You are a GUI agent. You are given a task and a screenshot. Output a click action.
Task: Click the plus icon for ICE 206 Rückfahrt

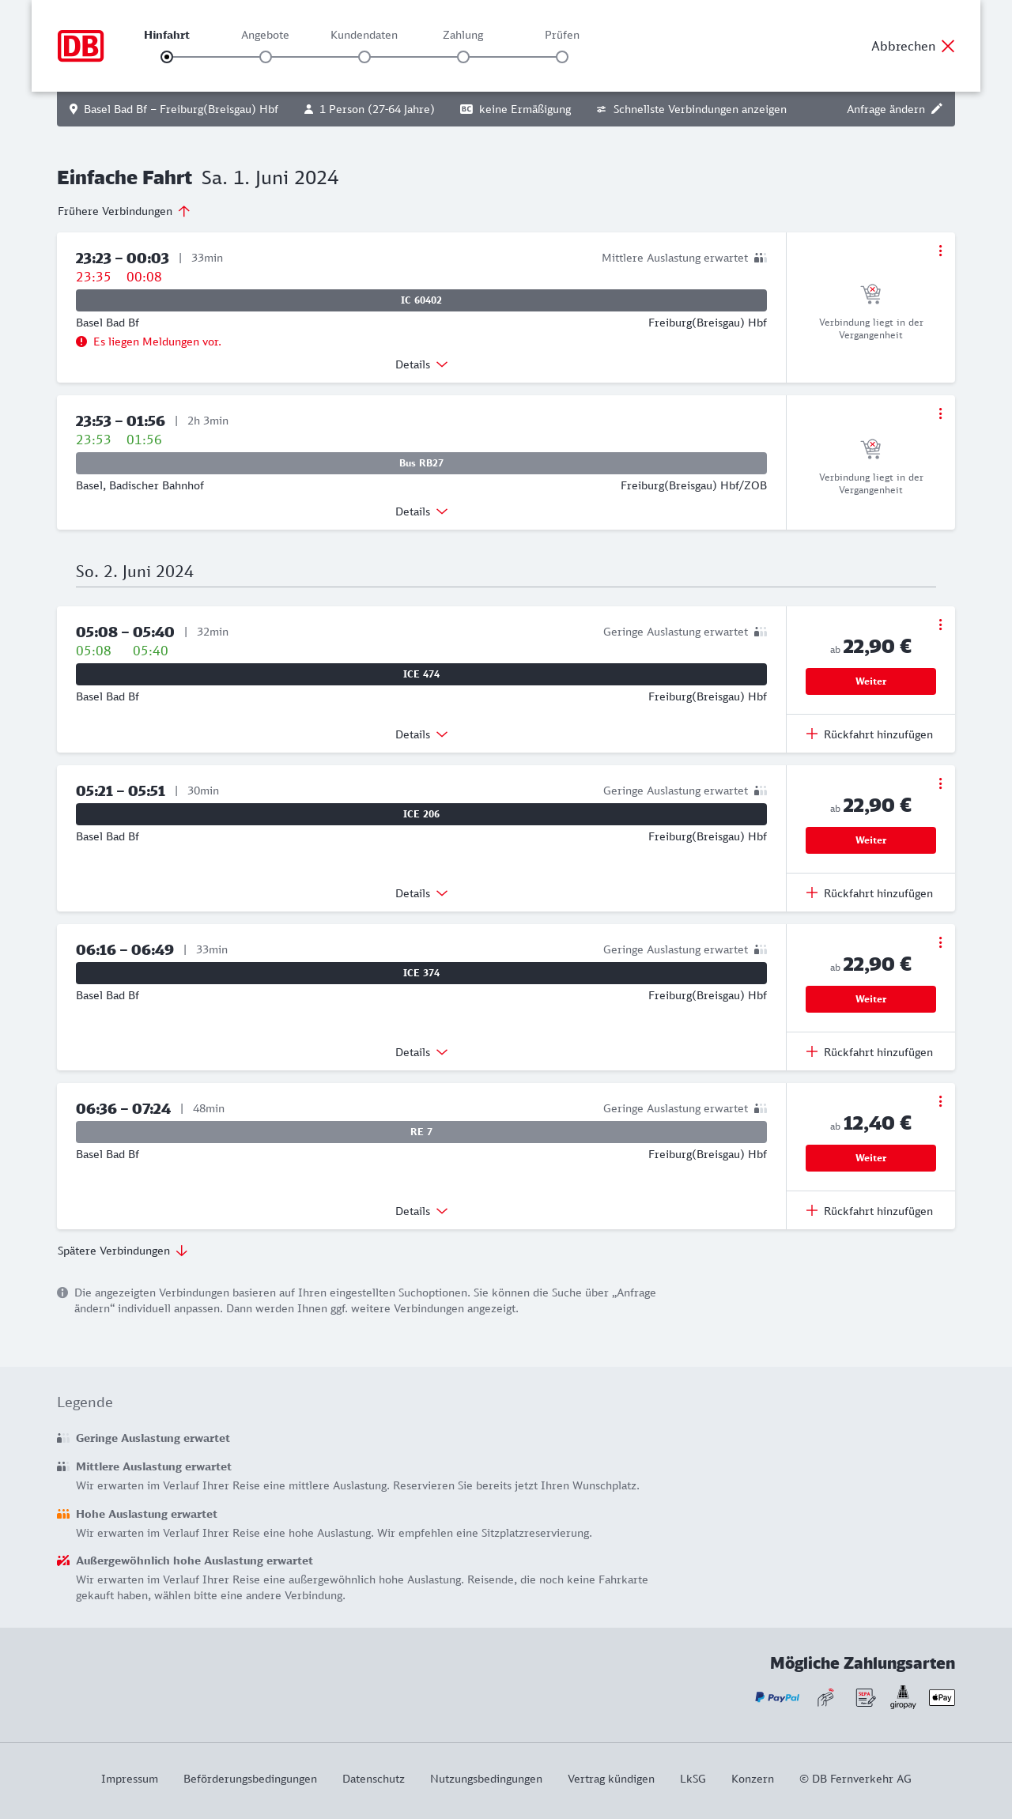point(812,893)
